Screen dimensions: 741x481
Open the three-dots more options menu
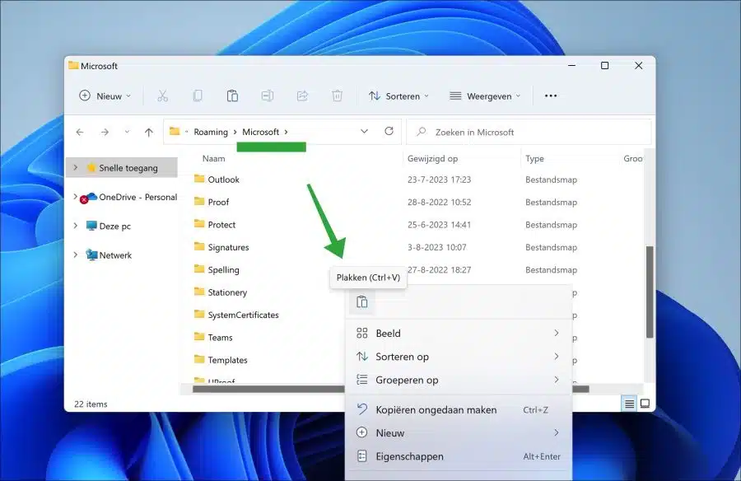coord(551,96)
